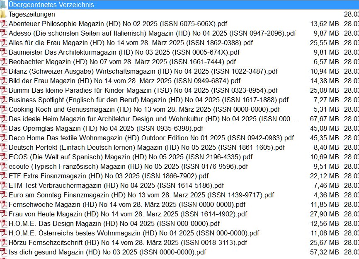Click PDF icon of Hörzu Fernsehzeitschrift
This screenshot has height=259, width=359.
coord(3,242)
